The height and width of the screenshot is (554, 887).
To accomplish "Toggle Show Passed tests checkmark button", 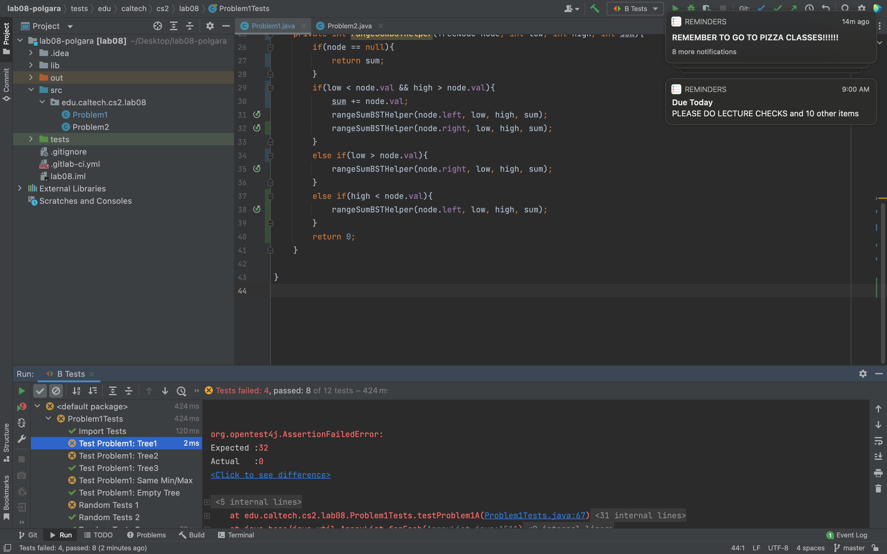I will point(40,391).
